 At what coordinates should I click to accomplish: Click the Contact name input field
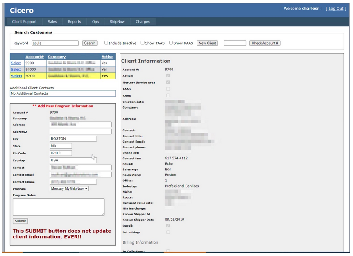coord(81,167)
